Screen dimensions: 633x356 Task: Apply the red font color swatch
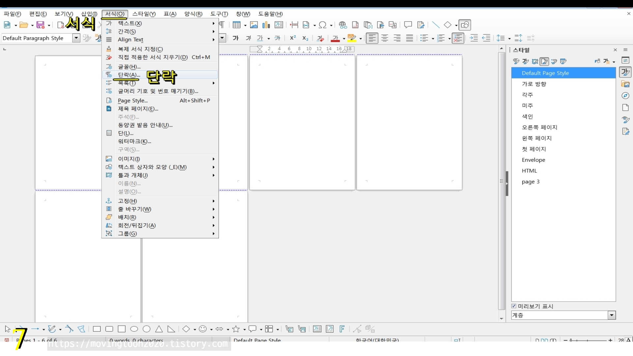pos(335,38)
